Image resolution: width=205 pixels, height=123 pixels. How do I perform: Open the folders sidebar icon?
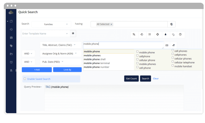click(x=11, y=54)
